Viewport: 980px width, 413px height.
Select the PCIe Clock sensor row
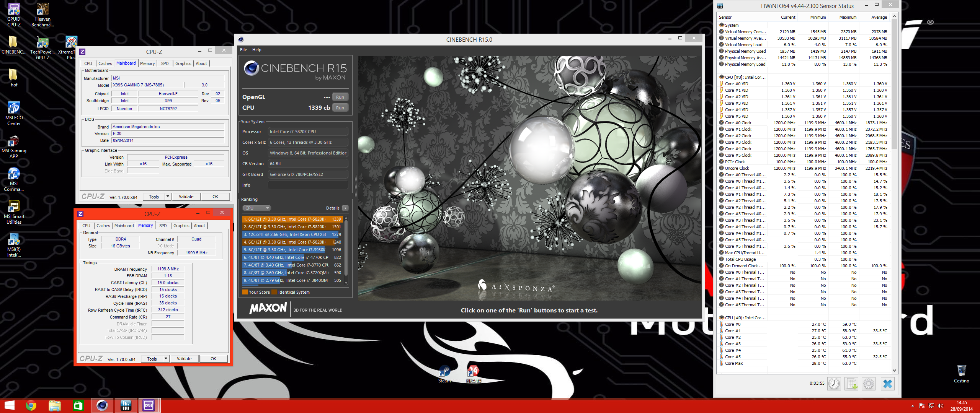pyautogui.click(x=803, y=162)
